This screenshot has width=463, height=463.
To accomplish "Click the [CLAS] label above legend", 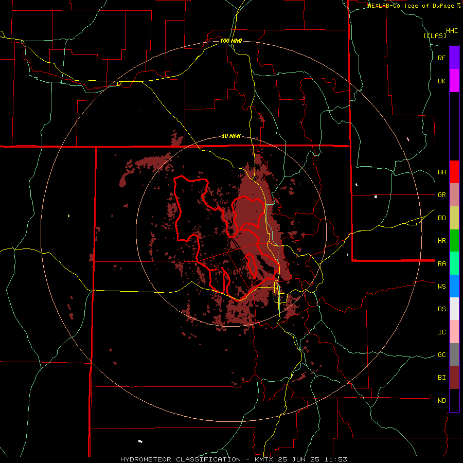I will tap(435, 35).
